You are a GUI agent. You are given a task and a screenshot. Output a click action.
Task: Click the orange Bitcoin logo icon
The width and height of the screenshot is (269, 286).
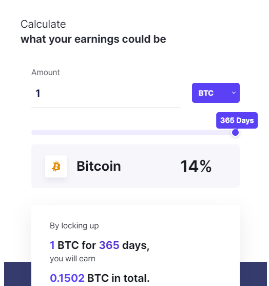[56, 166]
